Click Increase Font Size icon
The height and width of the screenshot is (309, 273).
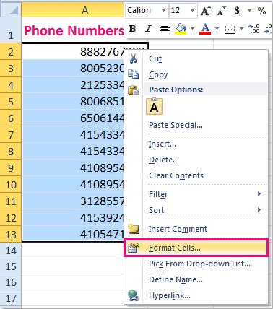tap(206, 11)
